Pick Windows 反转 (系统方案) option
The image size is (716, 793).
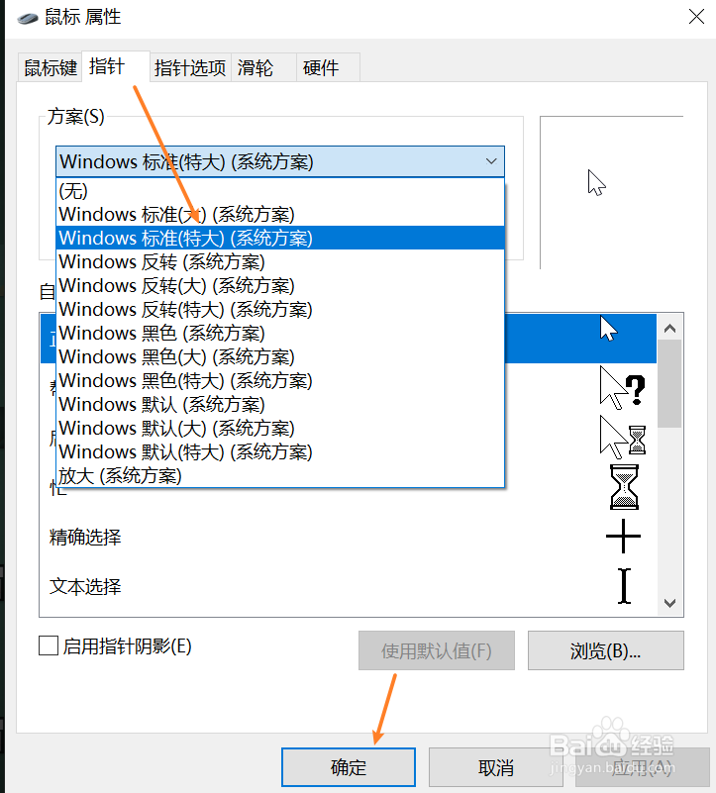pos(280,261)
